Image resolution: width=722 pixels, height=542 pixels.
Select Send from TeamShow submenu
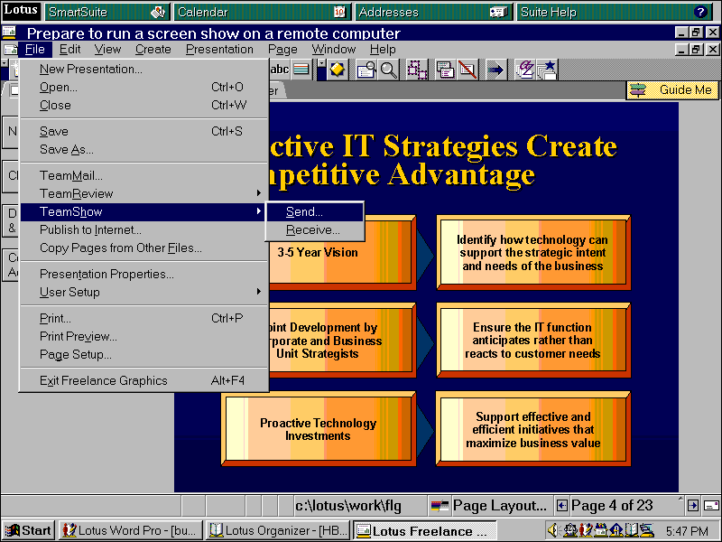[x=304, y=211]
